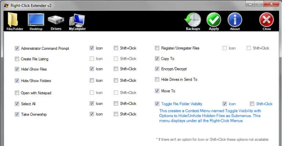Uncheck Toggle File/Folder Visibility checkbox
282x146 pixels.
pos(157,104)
